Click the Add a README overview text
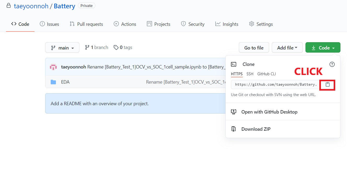The width and height of the screenshot is (347, 188). (100, 104)
